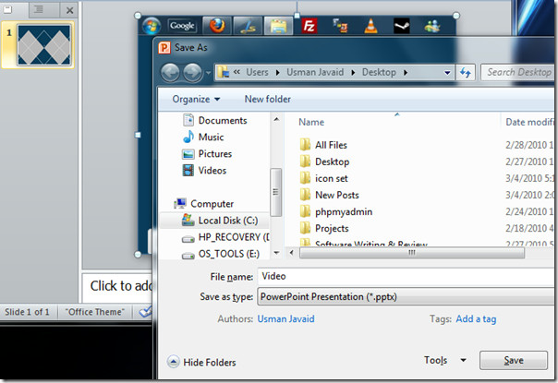Click Users in the address path
The image size is (558, 383).
[x=257, y=73]
